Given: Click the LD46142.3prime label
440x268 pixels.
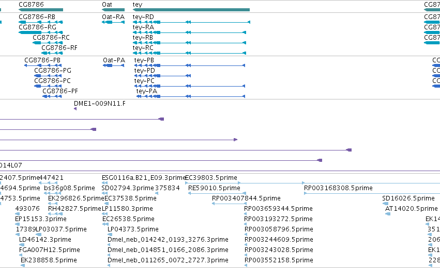Looking at the screenshot, I should pos(45,240).
